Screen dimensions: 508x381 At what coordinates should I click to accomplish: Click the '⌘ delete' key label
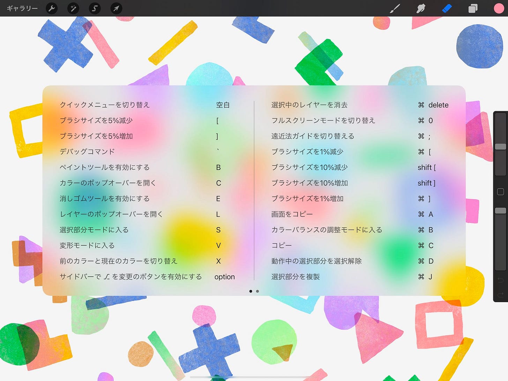point(433,105)
